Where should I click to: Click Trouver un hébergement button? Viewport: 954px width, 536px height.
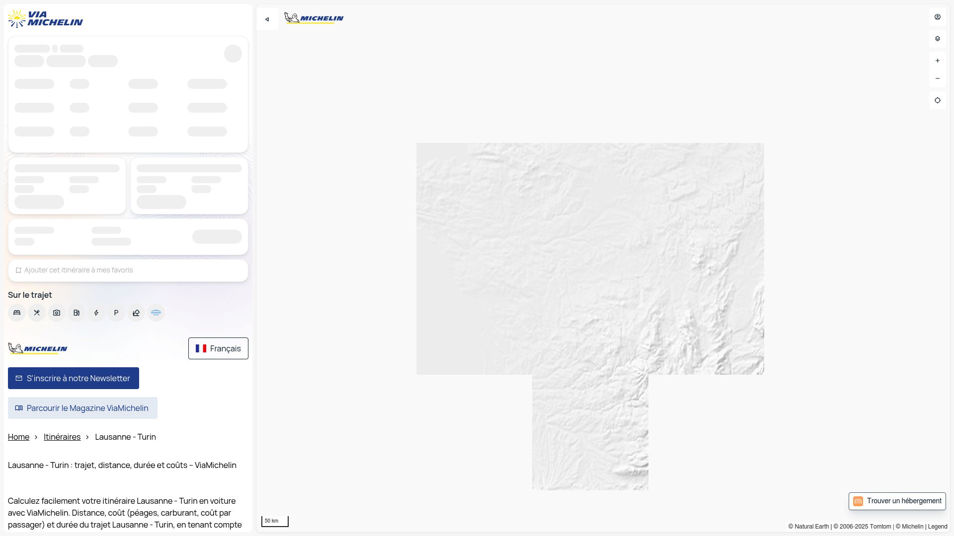tap(897, 501)
